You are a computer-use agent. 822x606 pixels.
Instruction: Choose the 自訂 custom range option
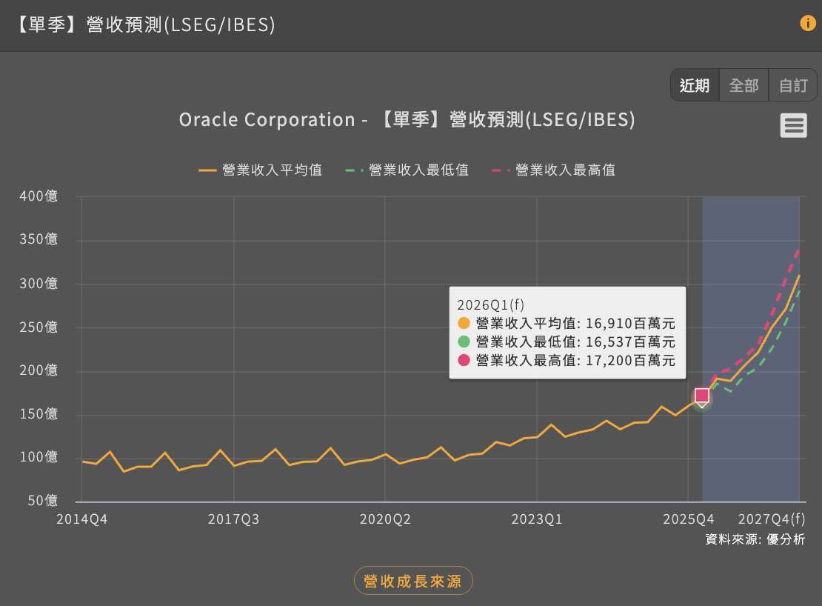click(793, 85)
